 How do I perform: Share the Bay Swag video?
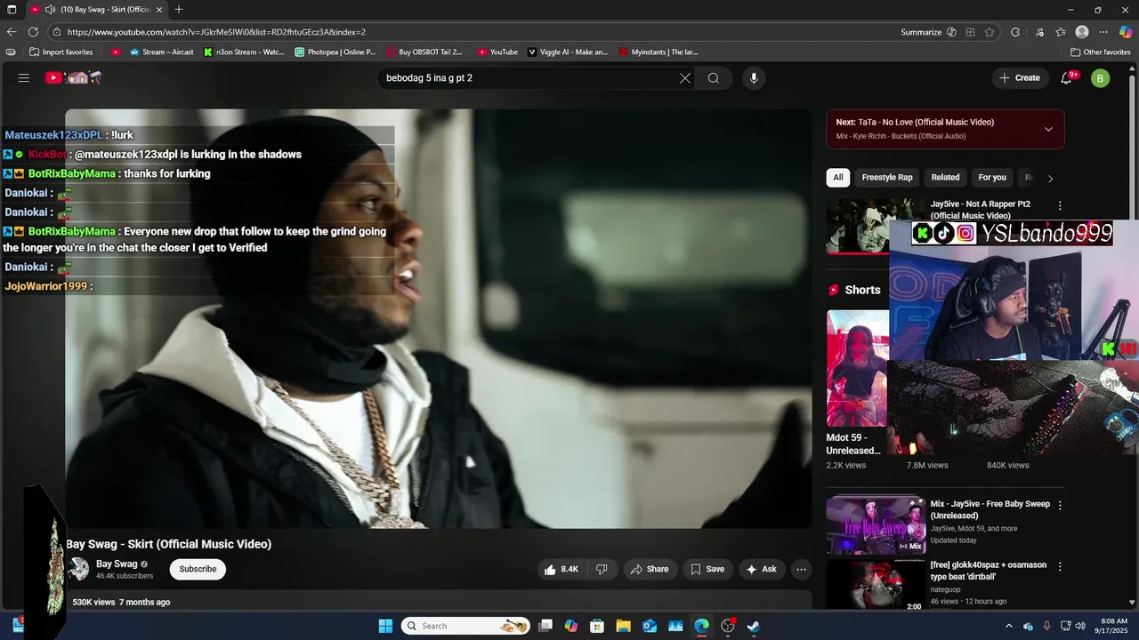[x=649, y=569]
